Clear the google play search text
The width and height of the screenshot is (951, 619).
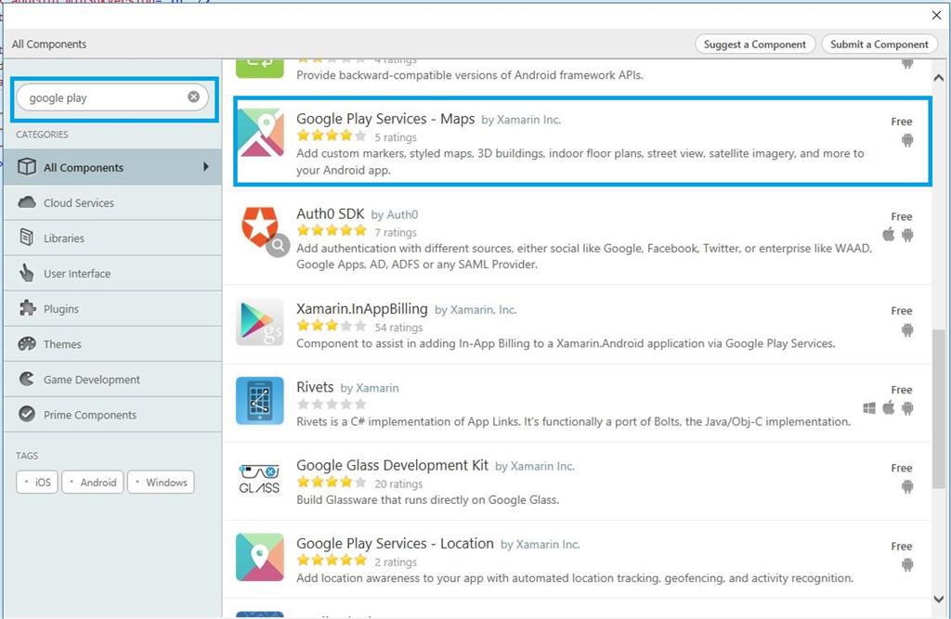click(x=193, y=97)
